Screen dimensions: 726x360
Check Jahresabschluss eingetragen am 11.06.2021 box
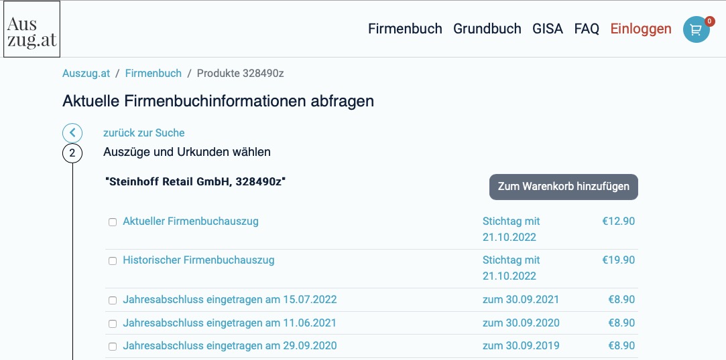113,323
